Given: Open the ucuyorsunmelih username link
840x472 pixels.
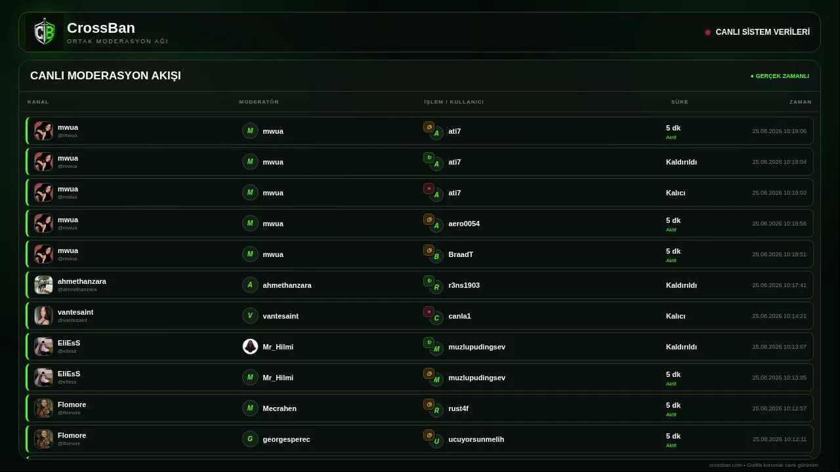Looking at the screenshot, I should pos(476,439).
